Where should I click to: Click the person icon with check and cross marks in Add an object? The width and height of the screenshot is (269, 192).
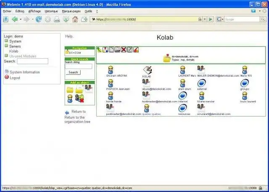(x=80, y=99)
